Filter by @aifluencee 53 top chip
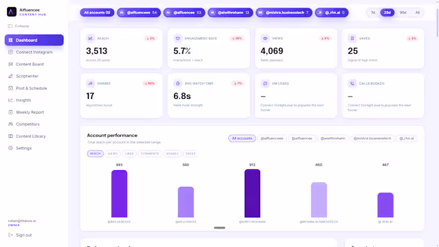The width and height of the screenshot is (439, 247). (184, 13)
